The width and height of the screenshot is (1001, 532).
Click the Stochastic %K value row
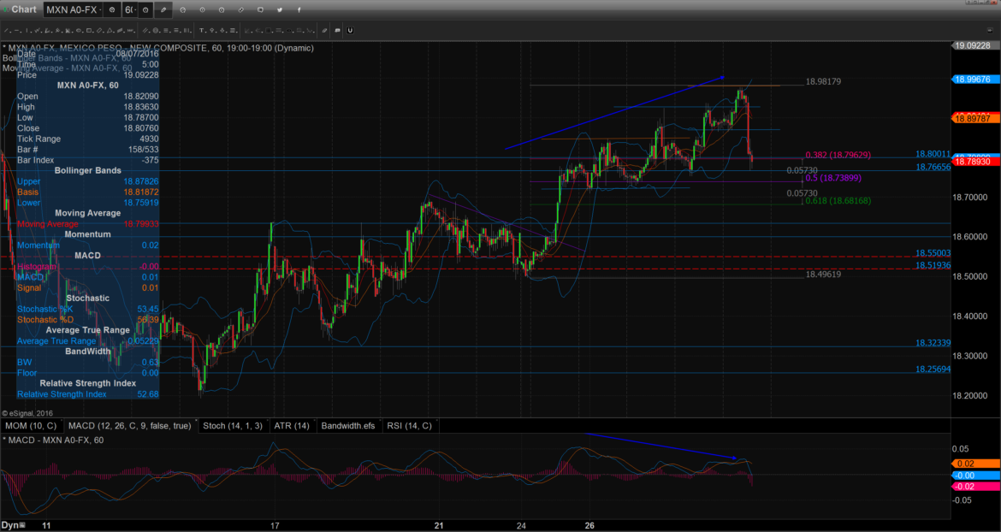[x=88, y=309]
